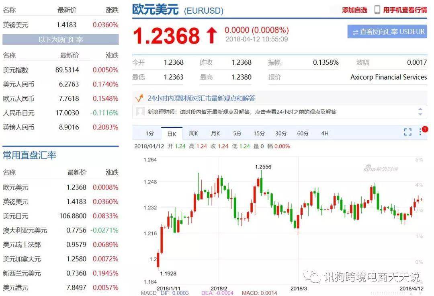Click the 以下为热门汇率 bar

(x=61, y=39)
